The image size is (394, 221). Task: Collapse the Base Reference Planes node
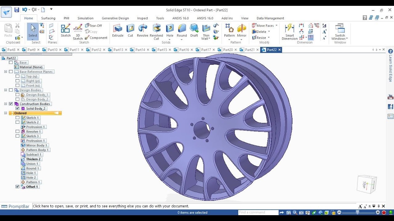(6, 72)
